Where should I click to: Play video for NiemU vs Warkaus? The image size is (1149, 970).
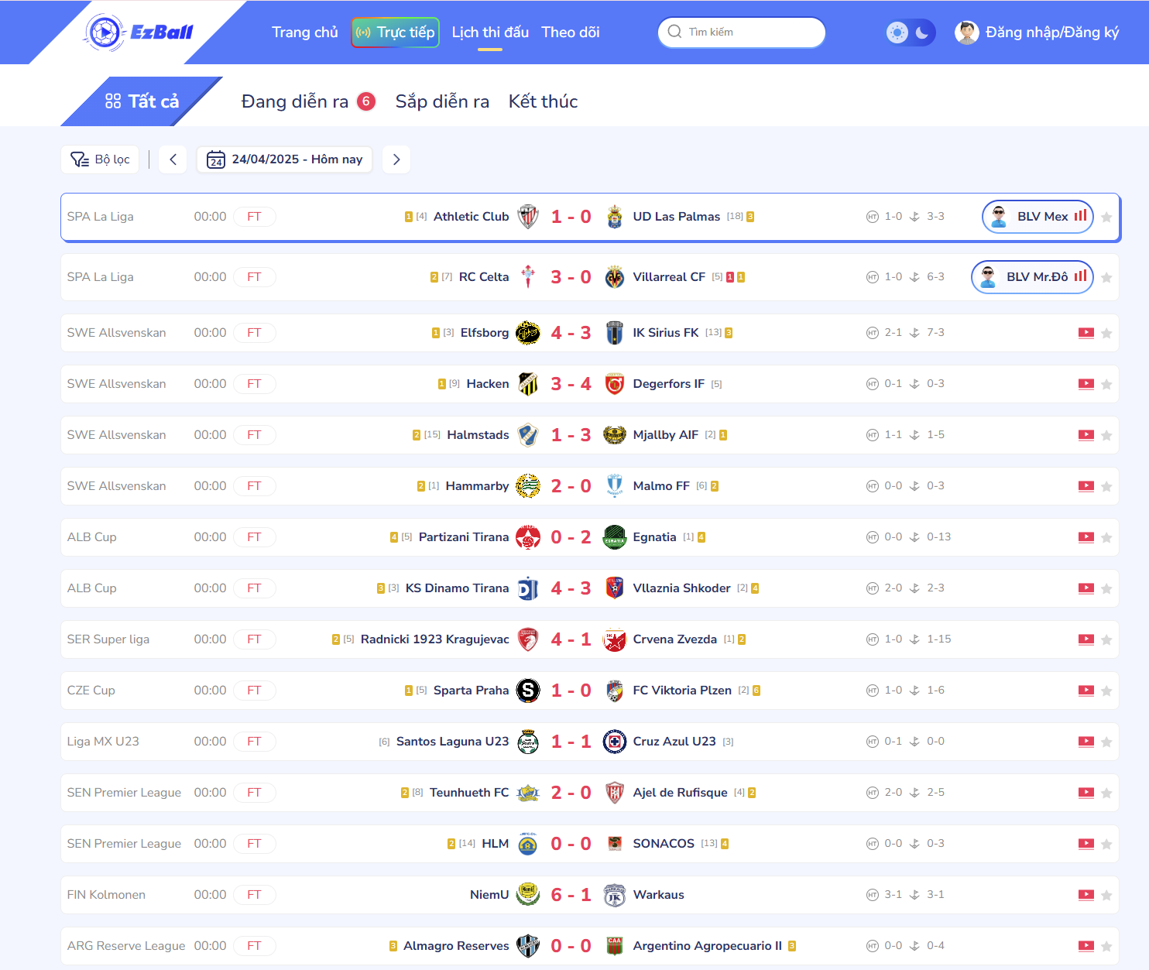click(1086, 895)
